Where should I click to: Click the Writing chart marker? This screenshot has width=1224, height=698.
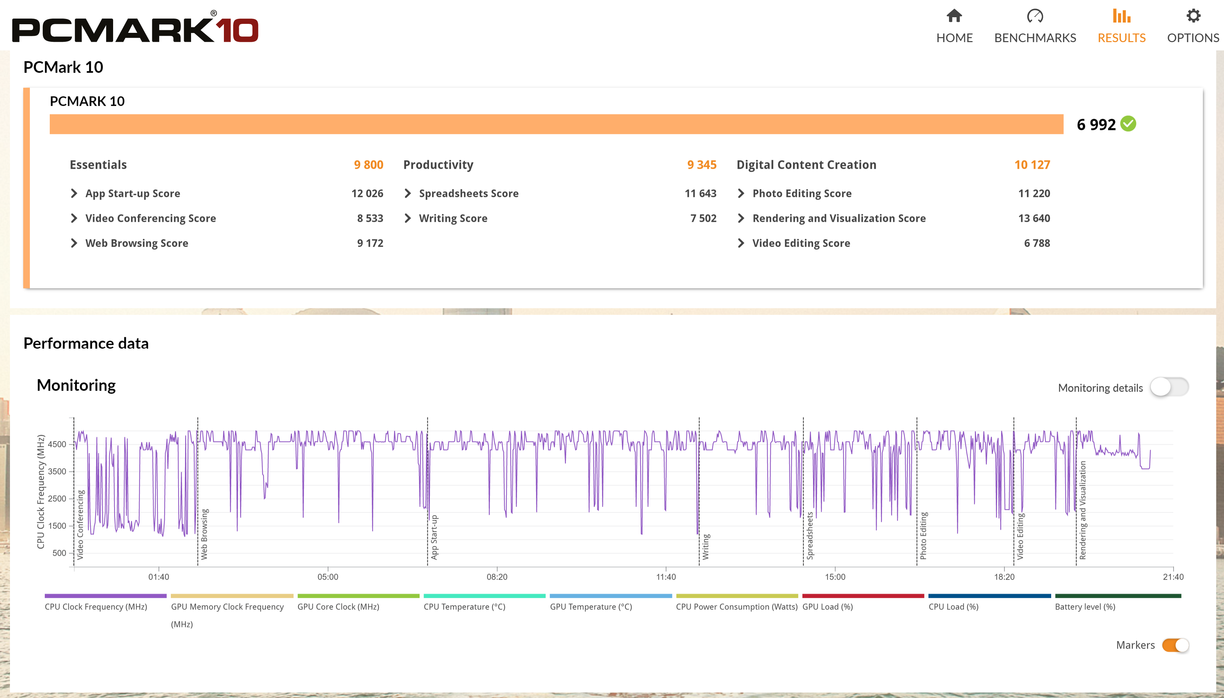click(706, 546)
